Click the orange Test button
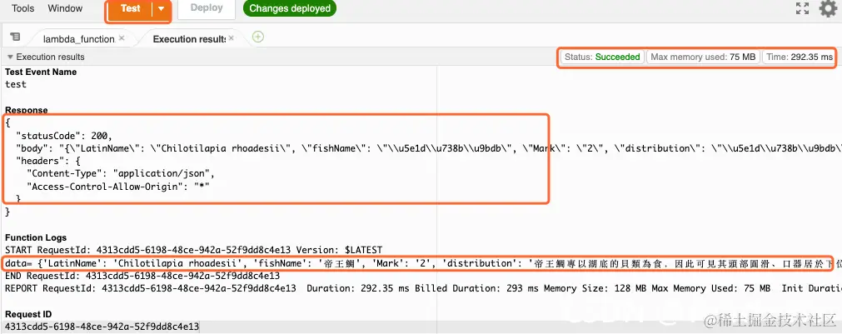 click(131, 9)
